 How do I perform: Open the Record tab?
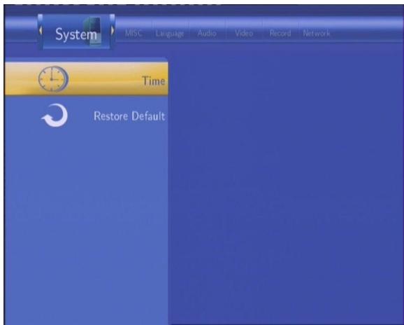[x=280, y=34]
